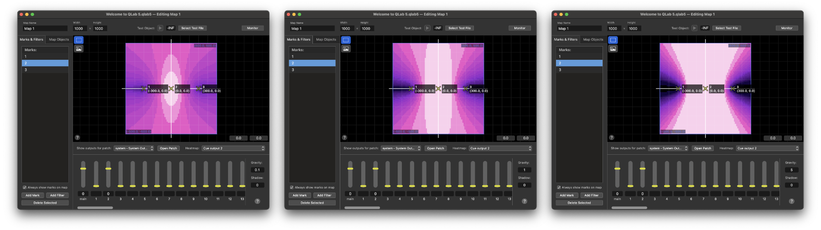Select Marks & Filters tab in Gravity 5 window
Viewport: 821px width, 230px height.
pos(566,40)
